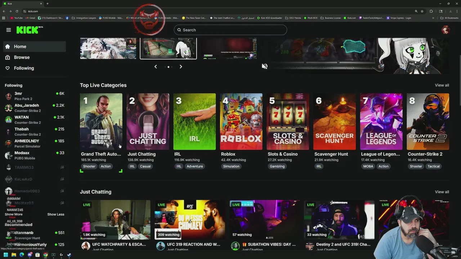The height and width of the screenshot is (259, 461).
Task: Click Shooter tag under Grand Theft Auto
Action: (89, 166)
